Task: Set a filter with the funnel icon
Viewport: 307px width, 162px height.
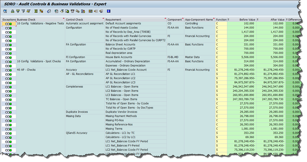Action: [x=23, y=11]
